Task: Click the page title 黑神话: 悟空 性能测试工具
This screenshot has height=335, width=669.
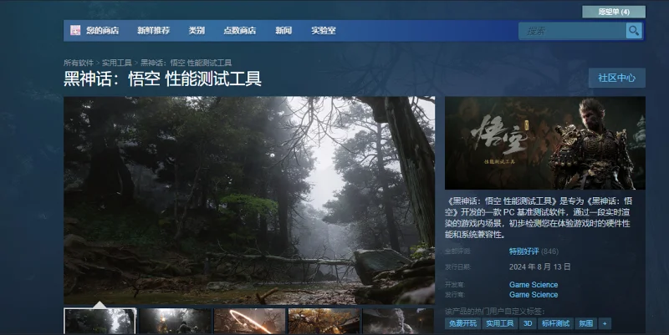Action: (162, 79)
